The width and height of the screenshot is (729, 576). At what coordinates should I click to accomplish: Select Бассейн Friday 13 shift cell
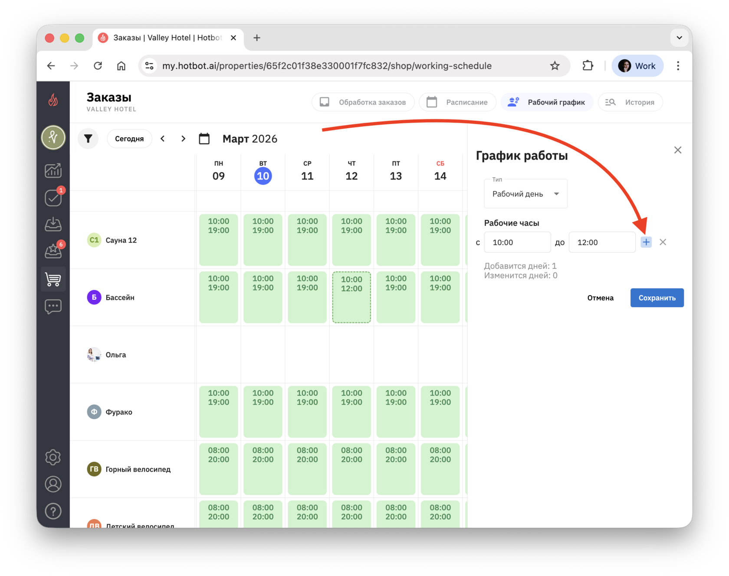[x=396, y=297]
